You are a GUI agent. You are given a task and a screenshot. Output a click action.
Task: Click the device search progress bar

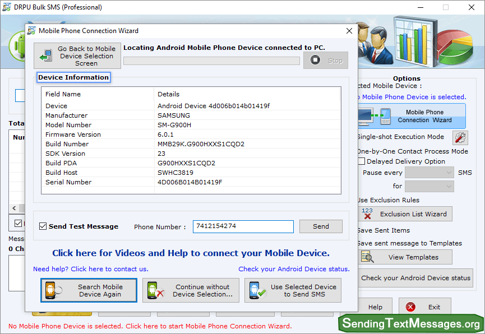(211, 61)
